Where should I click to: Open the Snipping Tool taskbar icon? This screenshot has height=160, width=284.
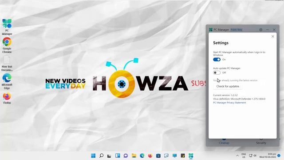166,156
